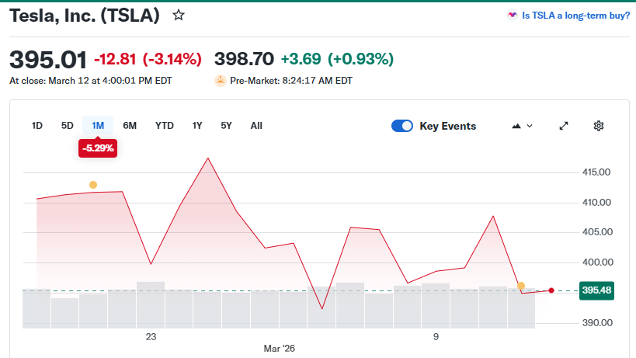Show the 5Y price range
Screen dimensions: 636x358
click(x=226, y=126)
